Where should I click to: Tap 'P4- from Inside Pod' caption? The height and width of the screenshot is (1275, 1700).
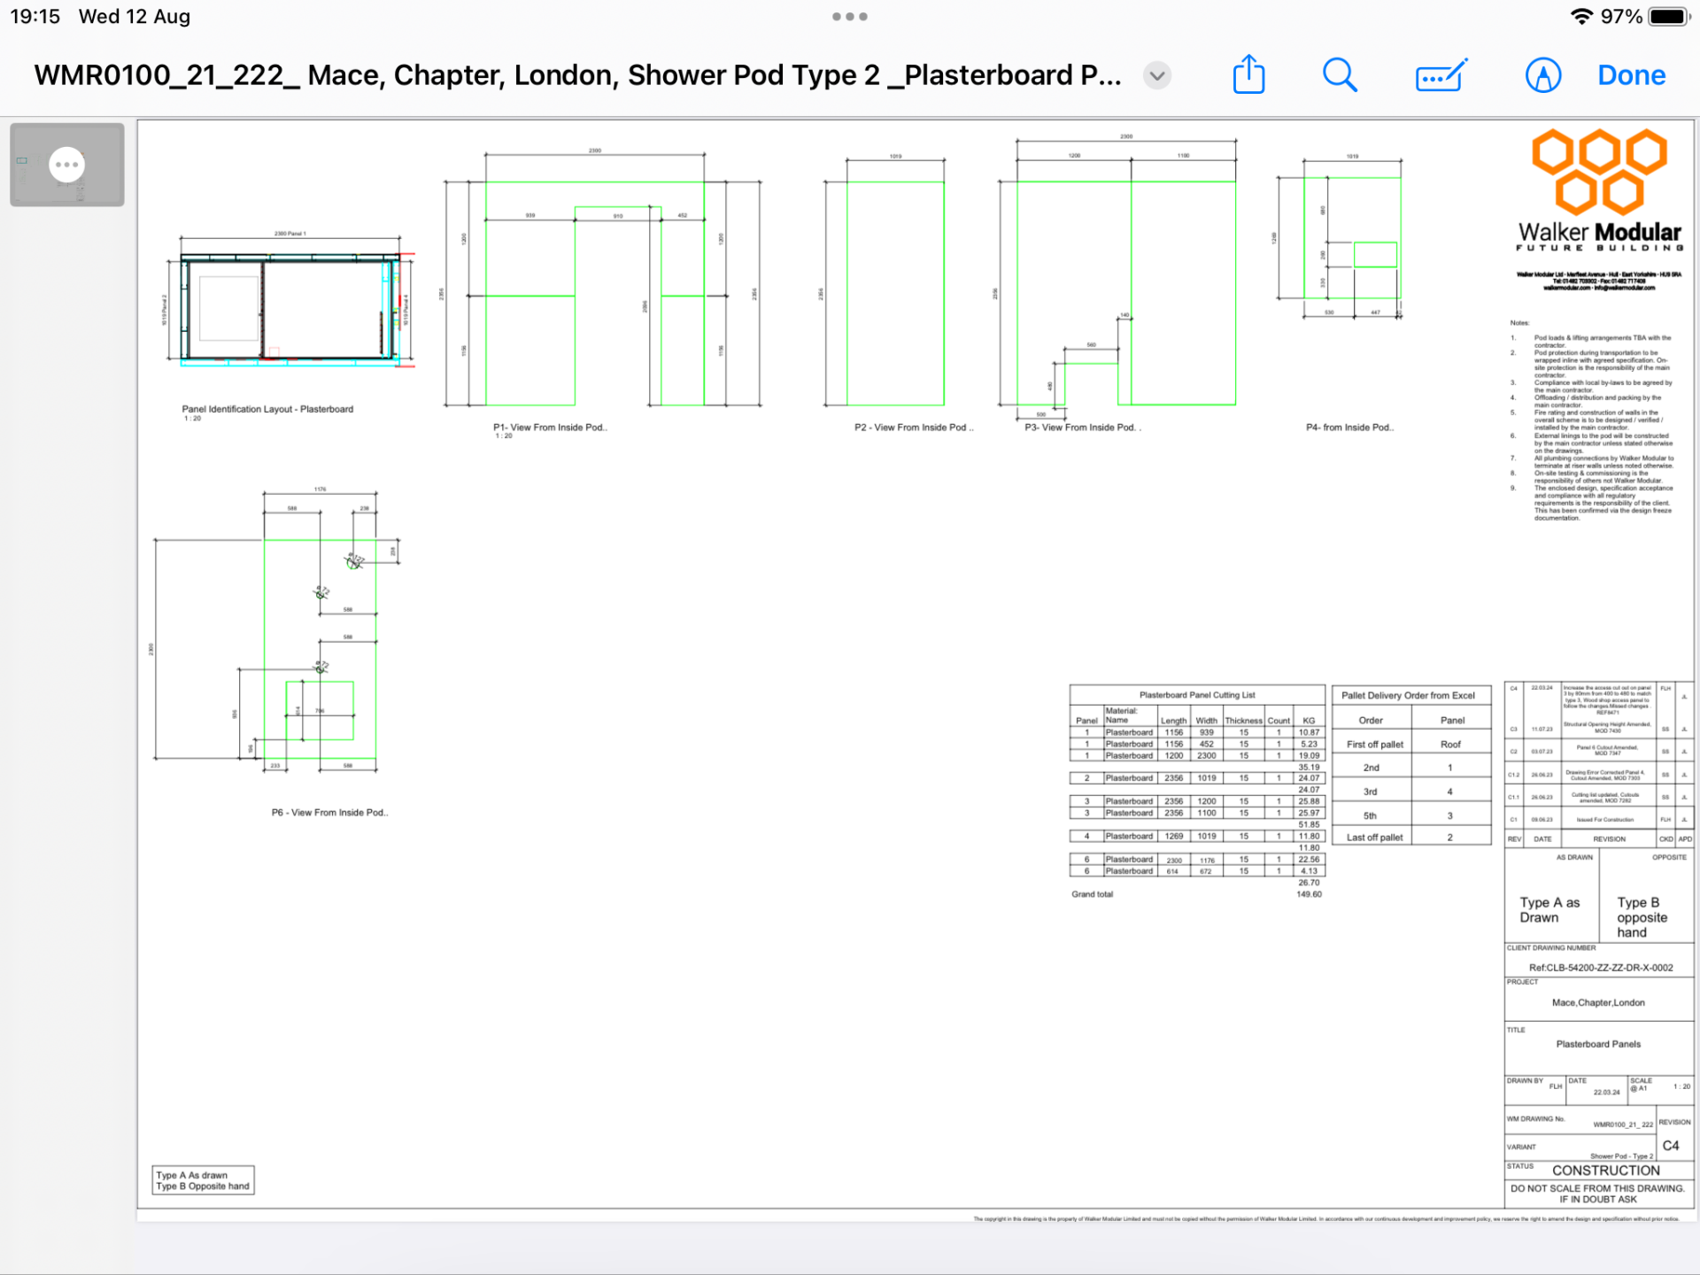coord(1349,427)
